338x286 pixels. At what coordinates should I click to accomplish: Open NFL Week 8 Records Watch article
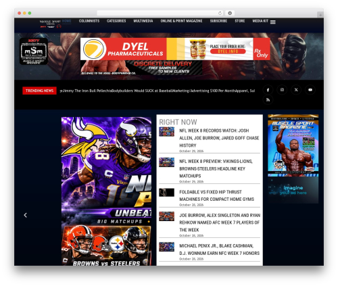[x=219, y=138]
